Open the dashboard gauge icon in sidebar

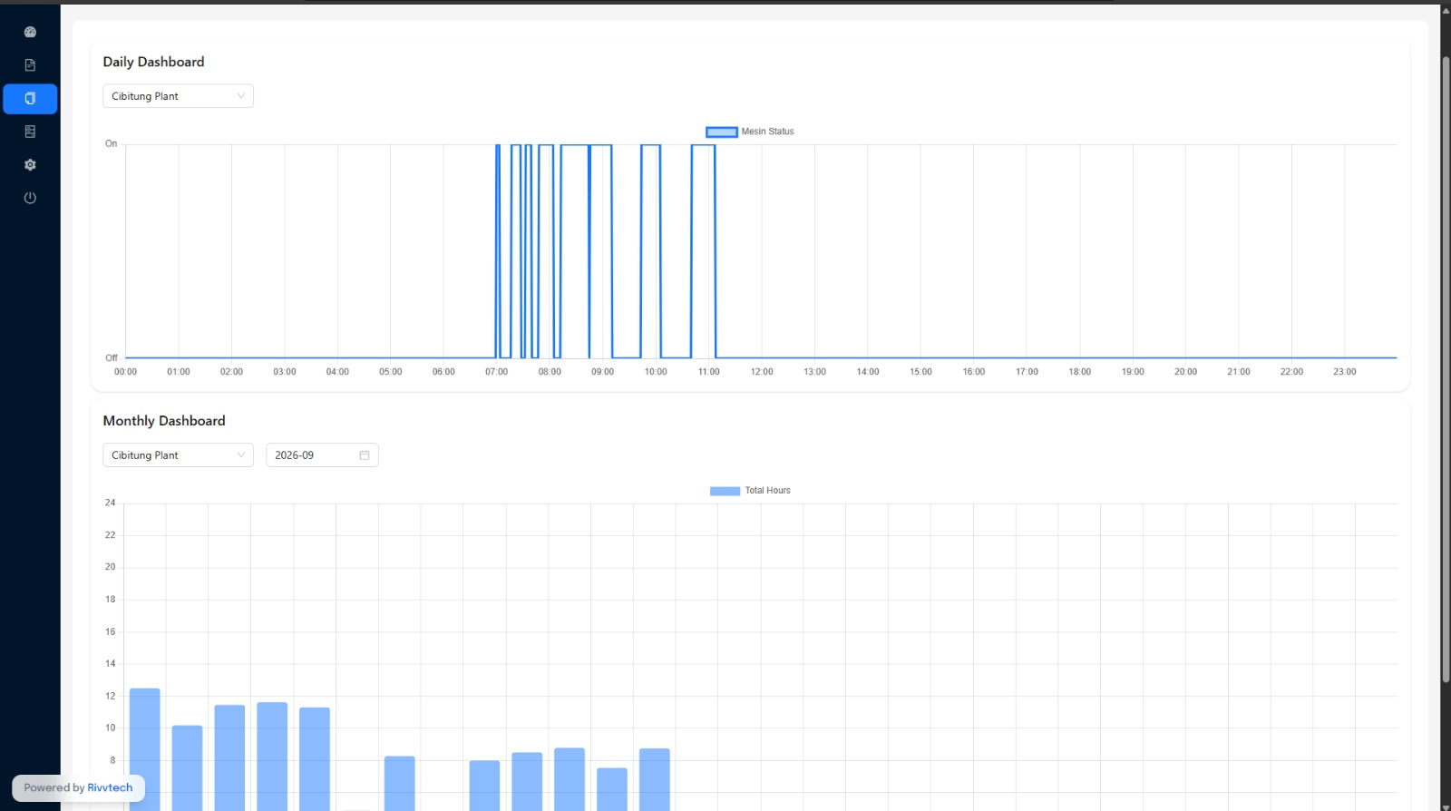[x=30, y=32]
